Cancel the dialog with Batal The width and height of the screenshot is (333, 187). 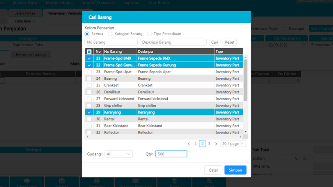point(213,170)
